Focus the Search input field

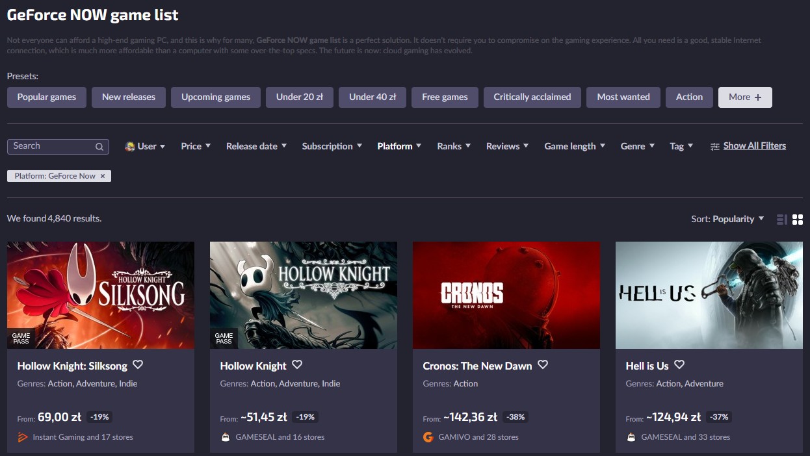[59, 146]
